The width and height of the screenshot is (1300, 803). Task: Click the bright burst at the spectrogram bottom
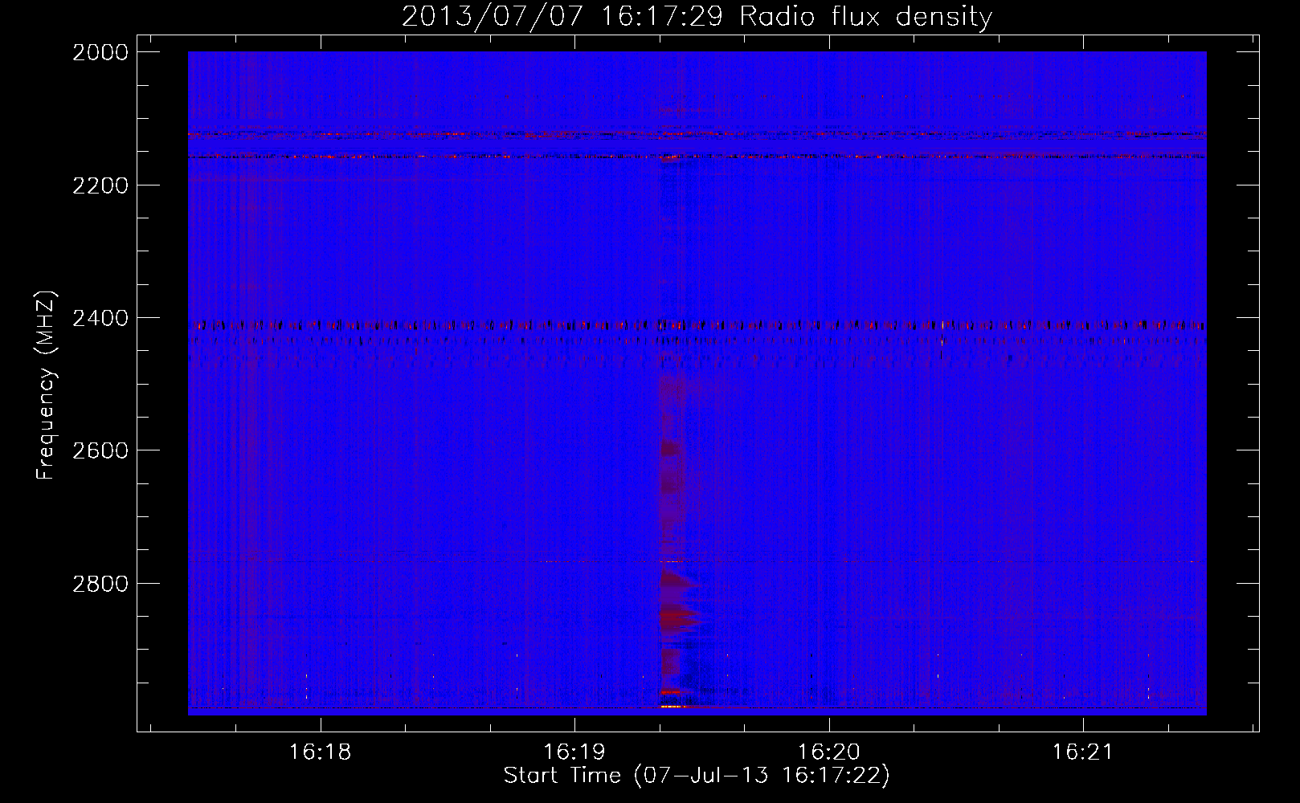tap(673, 707)
